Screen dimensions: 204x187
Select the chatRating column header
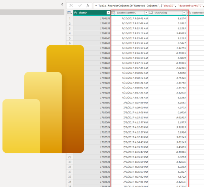point(167,12)
